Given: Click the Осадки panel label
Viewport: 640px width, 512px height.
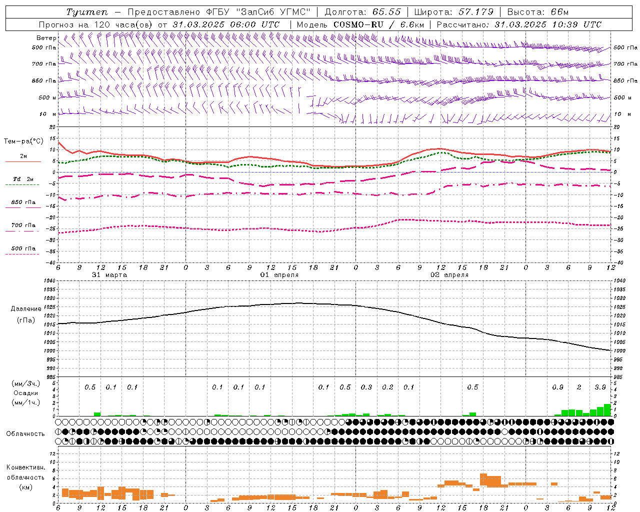Looking at the screenshot, I should (26, 393).
